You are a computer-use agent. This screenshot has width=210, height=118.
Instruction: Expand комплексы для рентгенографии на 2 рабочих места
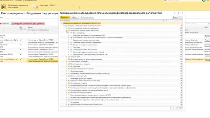point(66,86)
